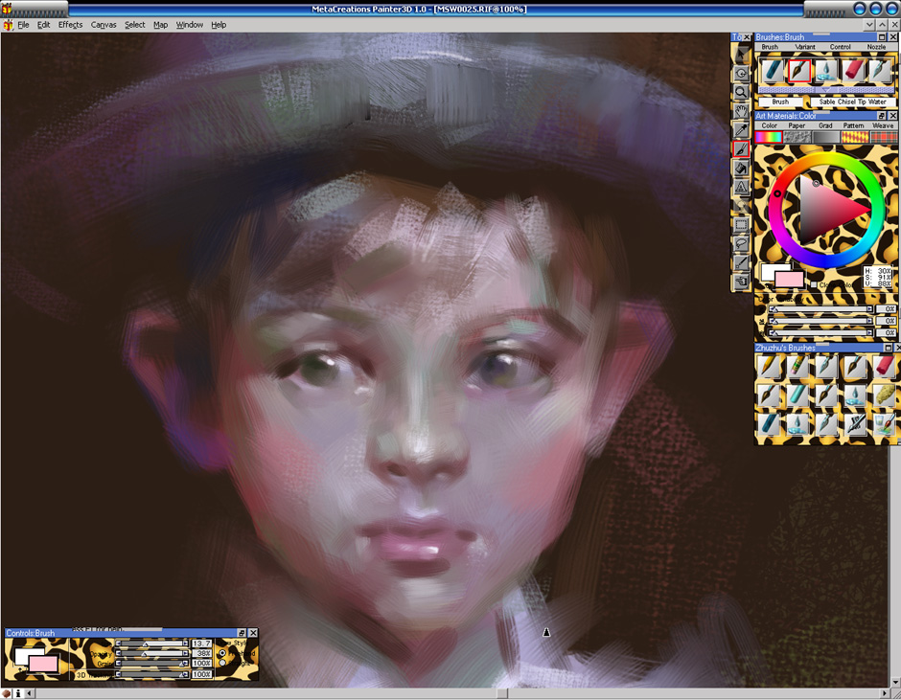Pick the yellow pencil in Zhuzhu's Brushes
The image size is (901, 700).
770,366
